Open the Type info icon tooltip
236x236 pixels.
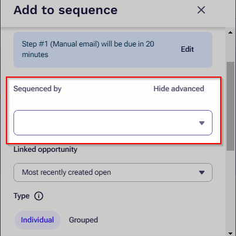tap(39, 196)
